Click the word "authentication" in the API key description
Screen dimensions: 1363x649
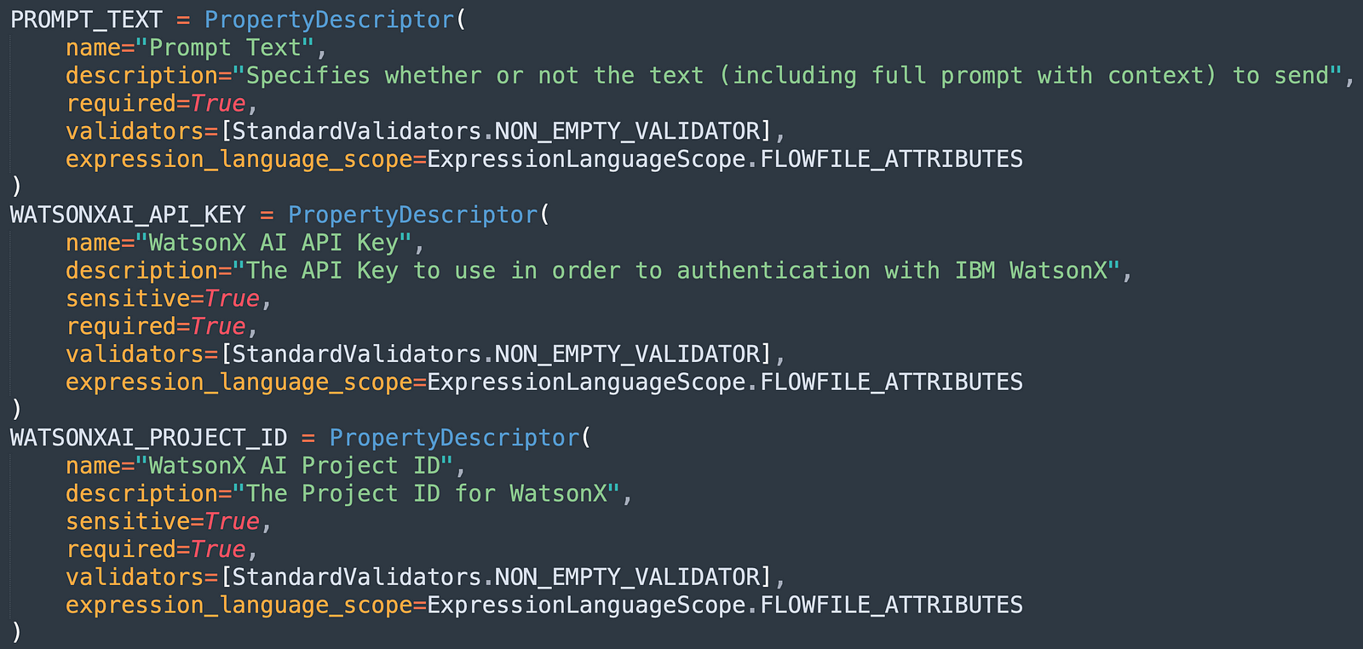click(x=774, y=271)
